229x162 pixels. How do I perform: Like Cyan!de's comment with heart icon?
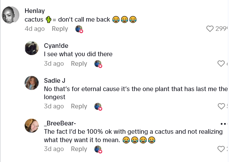click(x=221, y=64)
